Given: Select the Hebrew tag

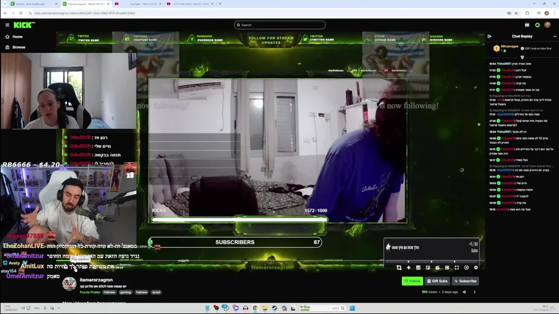Looking at the screenshot, I should (109, 292).
